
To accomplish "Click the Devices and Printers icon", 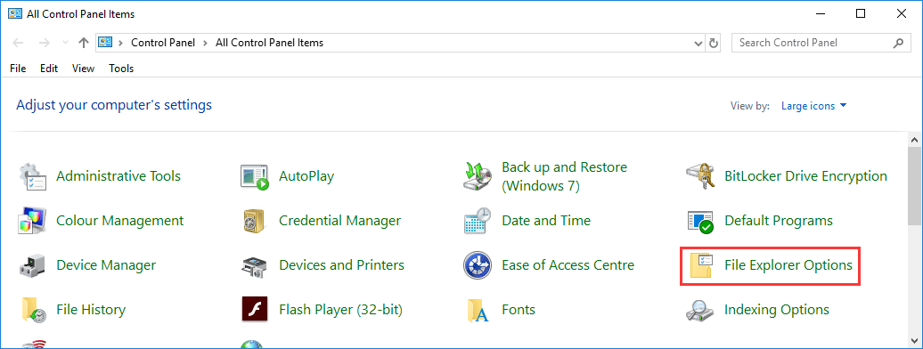I will click(255, 266).
